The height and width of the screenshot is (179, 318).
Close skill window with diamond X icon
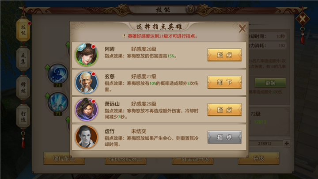click(x=303, y=19)
